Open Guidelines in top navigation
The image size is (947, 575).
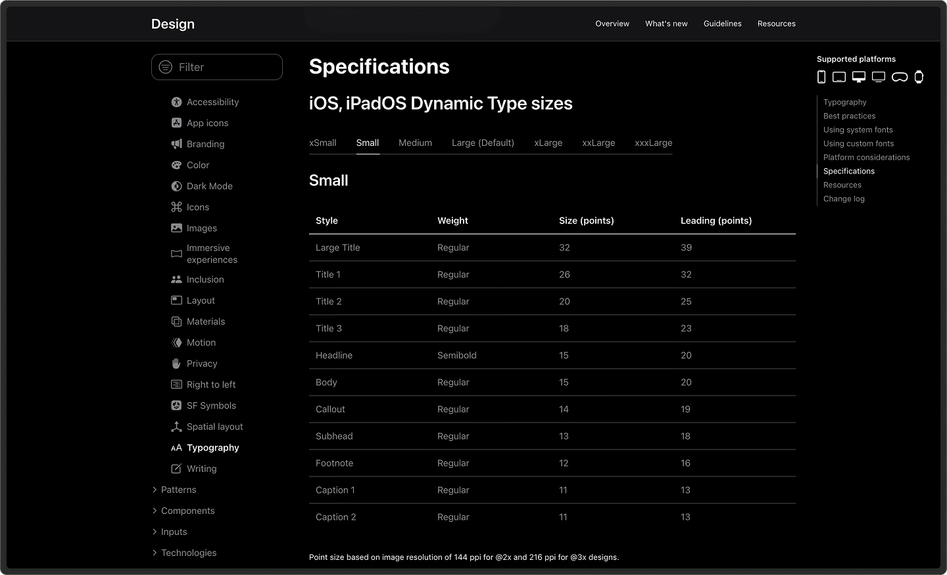click(x=723, y=24)
